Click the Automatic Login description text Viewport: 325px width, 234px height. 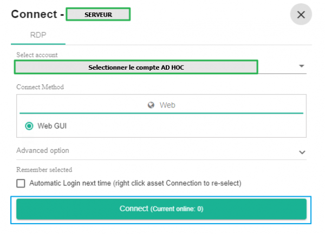click(135, 183)
